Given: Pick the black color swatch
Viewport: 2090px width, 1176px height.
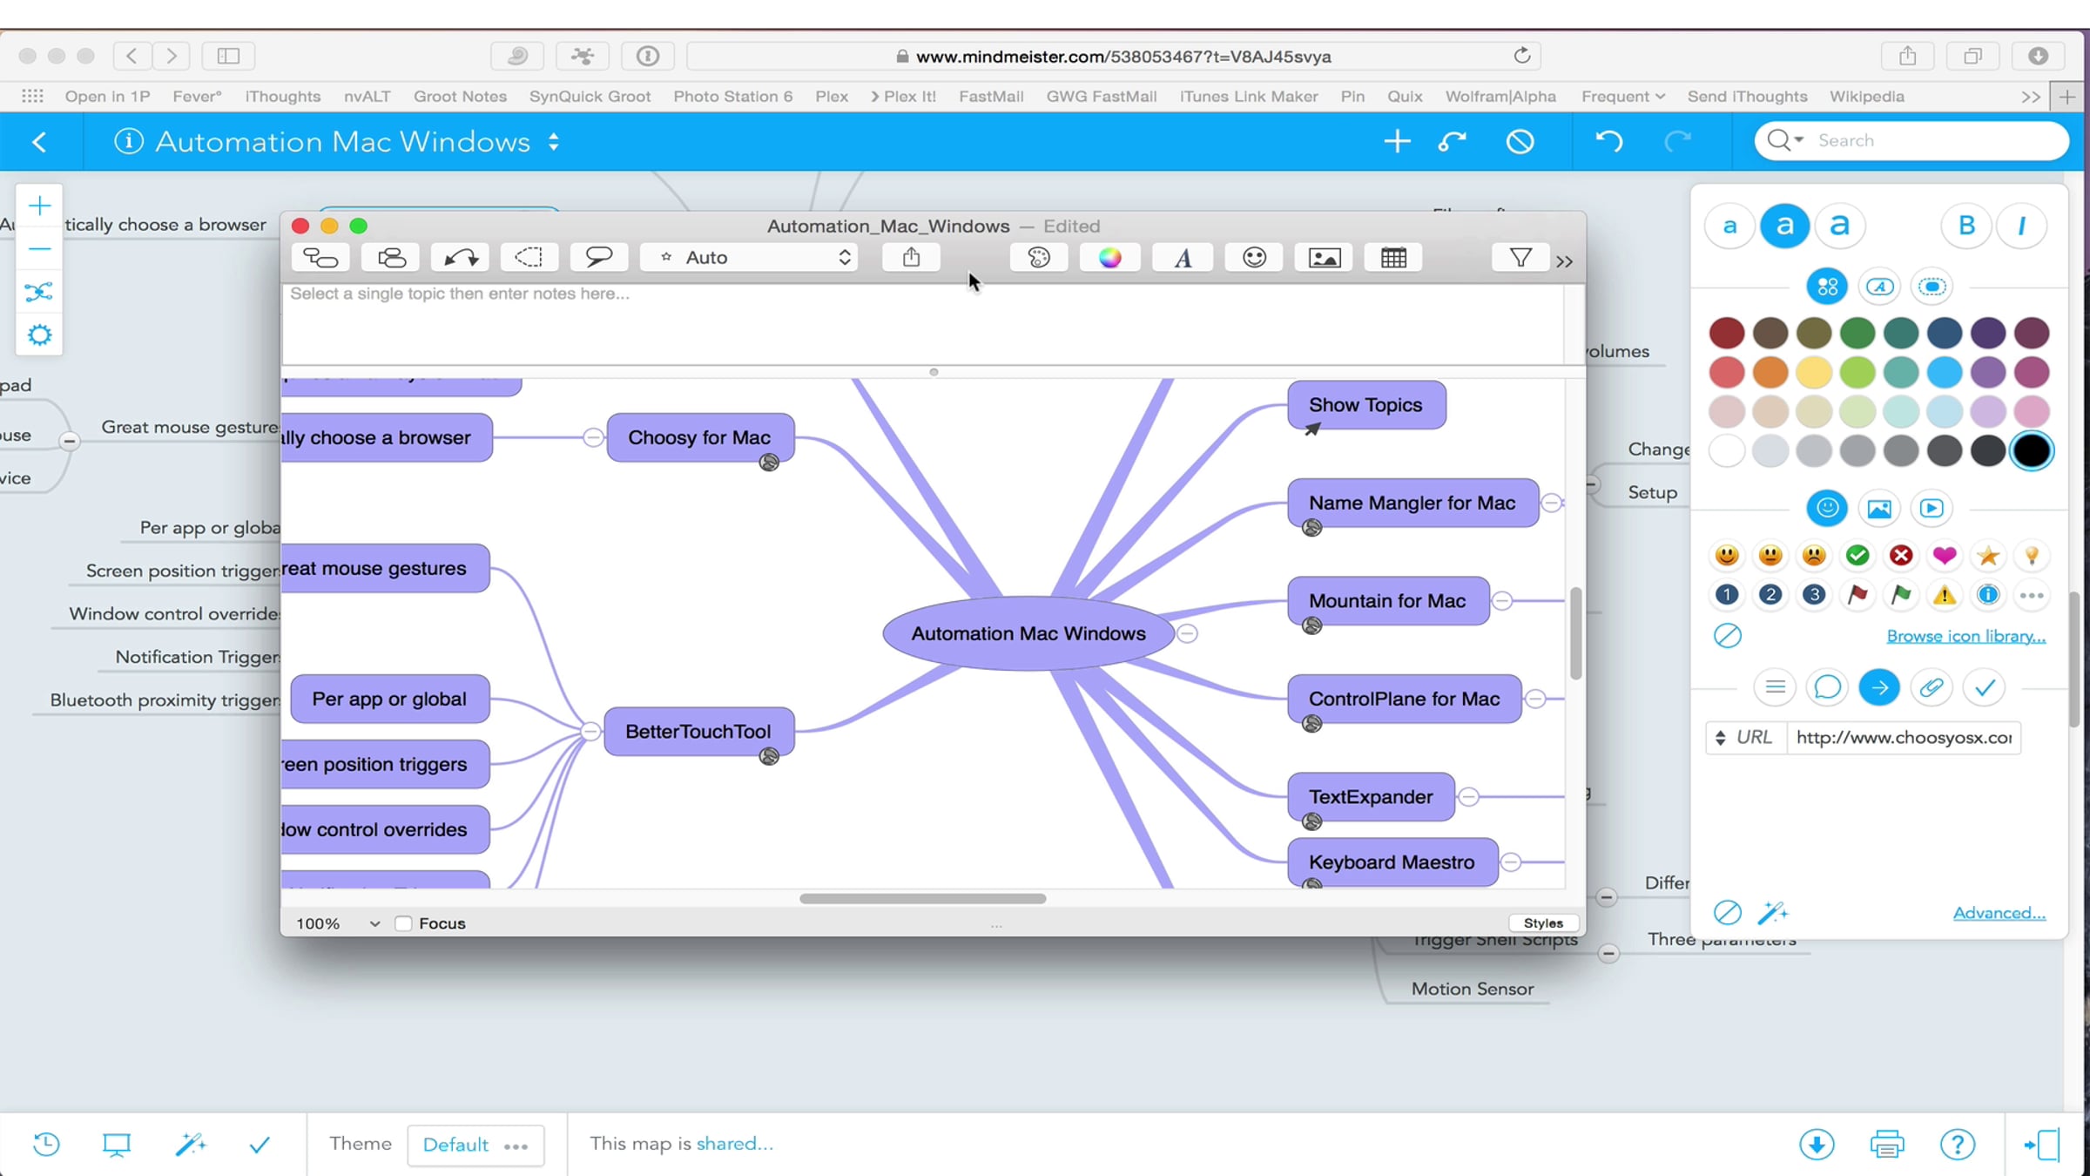Looking at the screenshot, I should pyautogui.click(x=2032, y=451).
